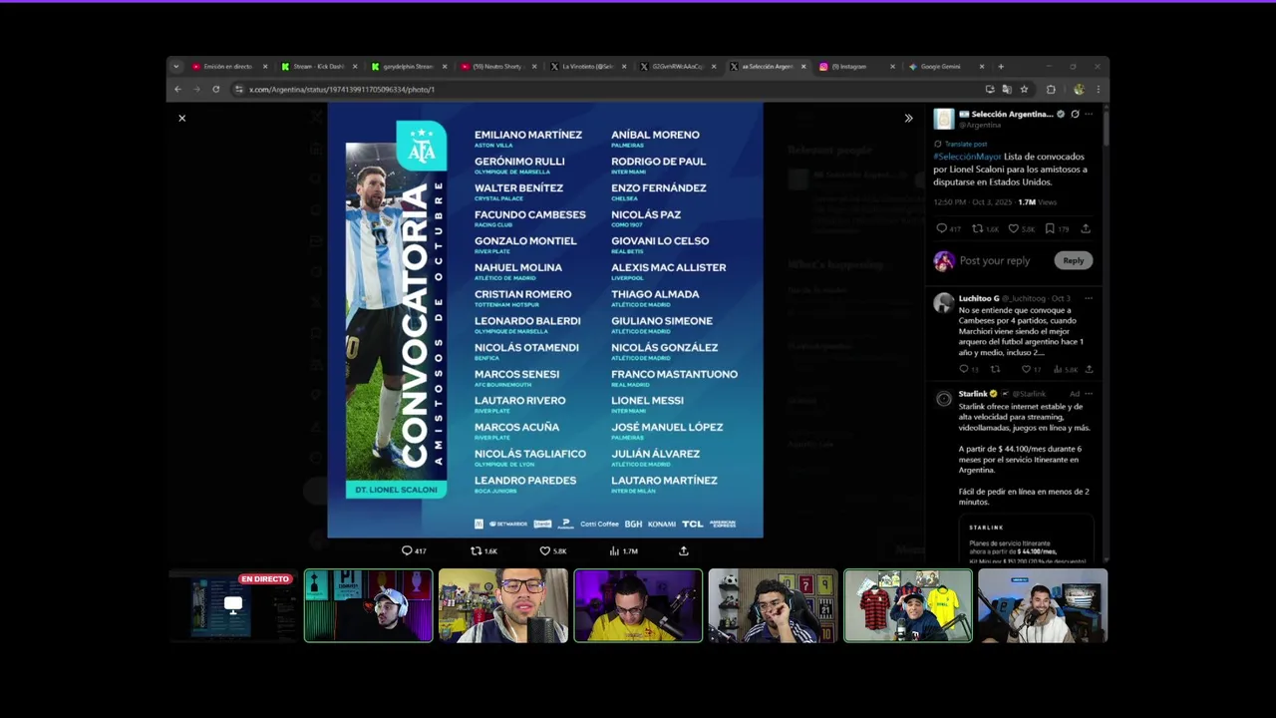This screenshot has height=718, width=1276.
Task: Open Starlink ad card image
Action: [1026, 539]
